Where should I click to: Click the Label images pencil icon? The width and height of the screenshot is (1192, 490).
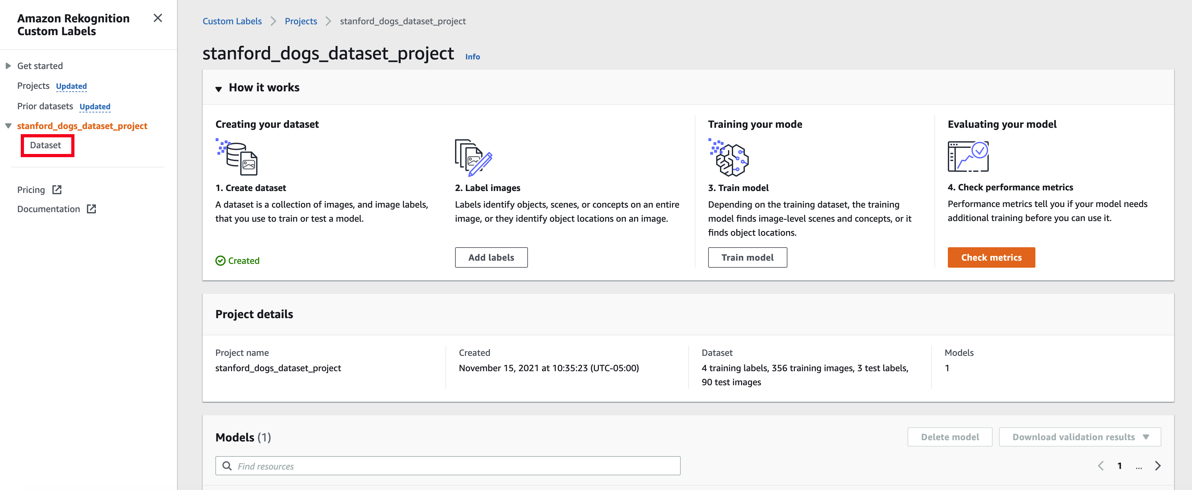click(x=473, y=157)
